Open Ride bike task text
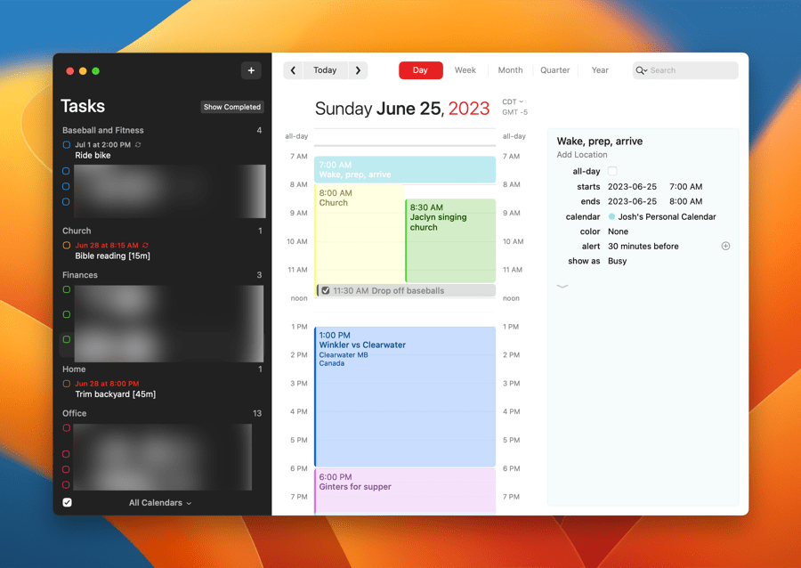Image resolution: width=801 pixels, height=568 pixels. [93, 155]
